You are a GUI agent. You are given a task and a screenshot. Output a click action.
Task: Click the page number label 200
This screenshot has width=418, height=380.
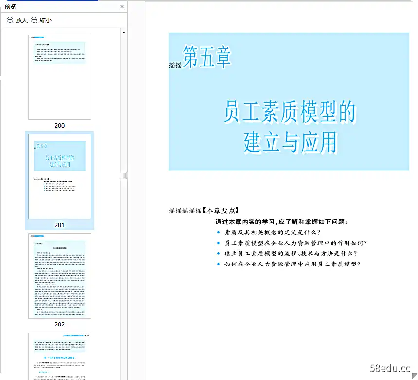coord(60,125)
